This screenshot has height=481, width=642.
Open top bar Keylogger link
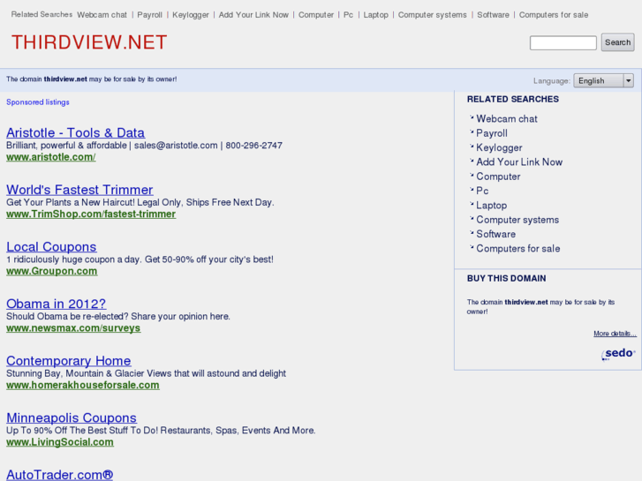tap(191, 15)
